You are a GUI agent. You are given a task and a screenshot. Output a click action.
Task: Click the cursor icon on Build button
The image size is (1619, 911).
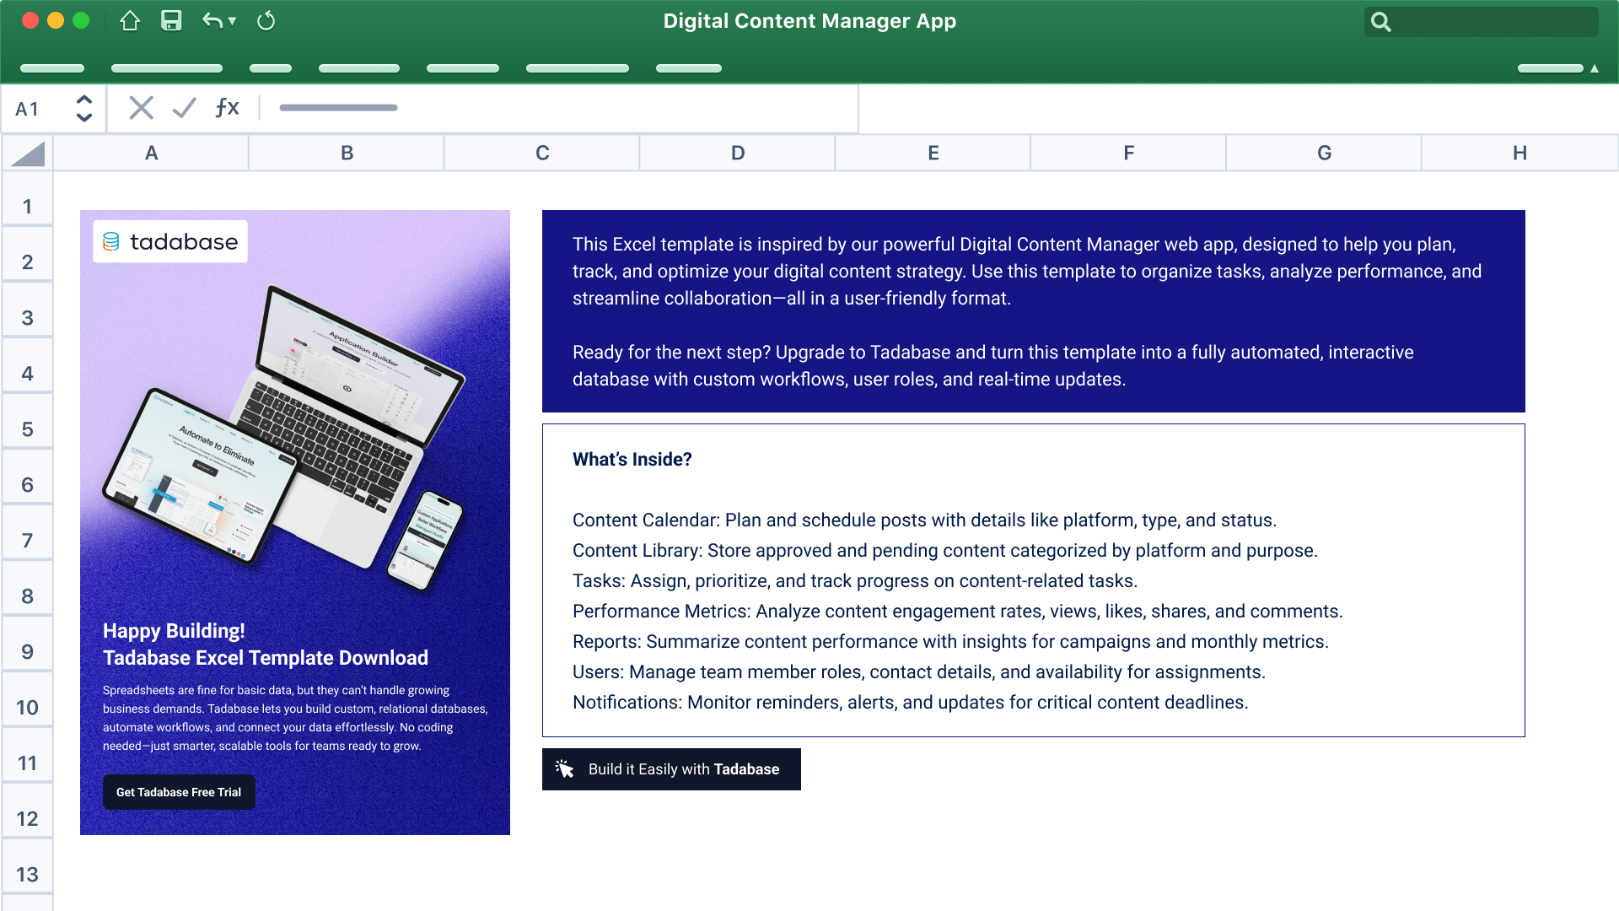coord(565,769)
